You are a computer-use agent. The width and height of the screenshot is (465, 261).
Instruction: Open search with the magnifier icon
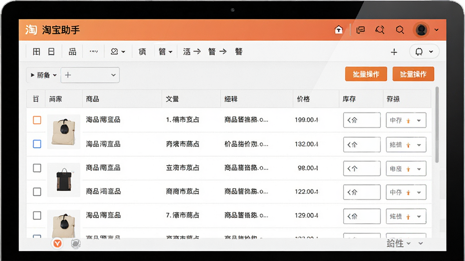click(x=400, y=29)
